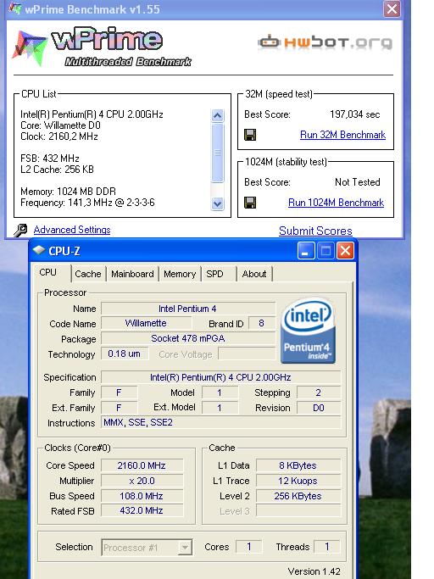Click the disabled maximize button in CPU-Z

click(325, 251)
